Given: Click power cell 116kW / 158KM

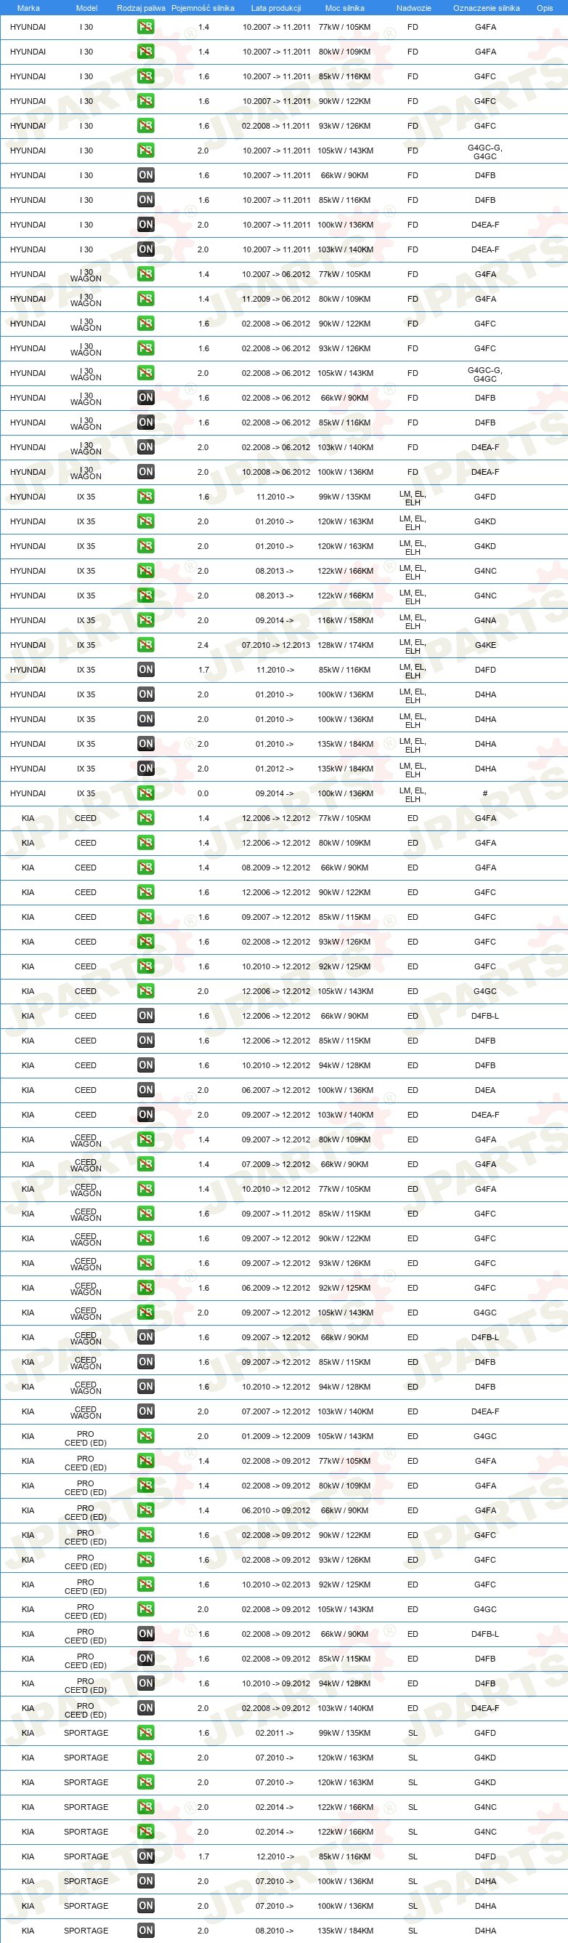Looking at the screenshot, I should 345,621.
